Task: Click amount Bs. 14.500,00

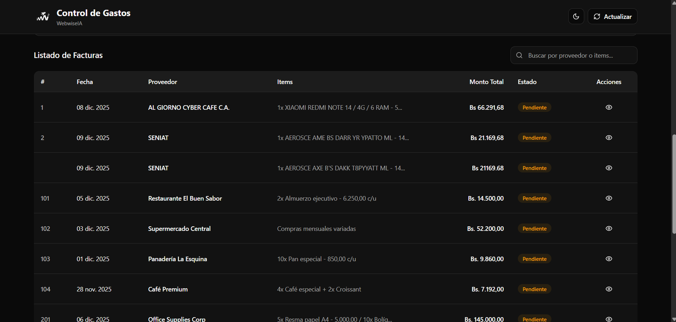Action: tap(486, 199)
